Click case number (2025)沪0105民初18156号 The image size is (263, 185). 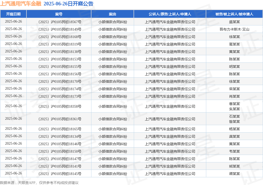point(60,74)
